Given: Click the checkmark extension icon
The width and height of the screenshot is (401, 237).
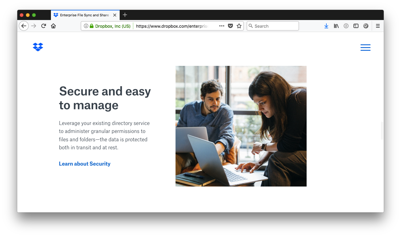Looking at the screenshot, I should [x=366, y=26].
